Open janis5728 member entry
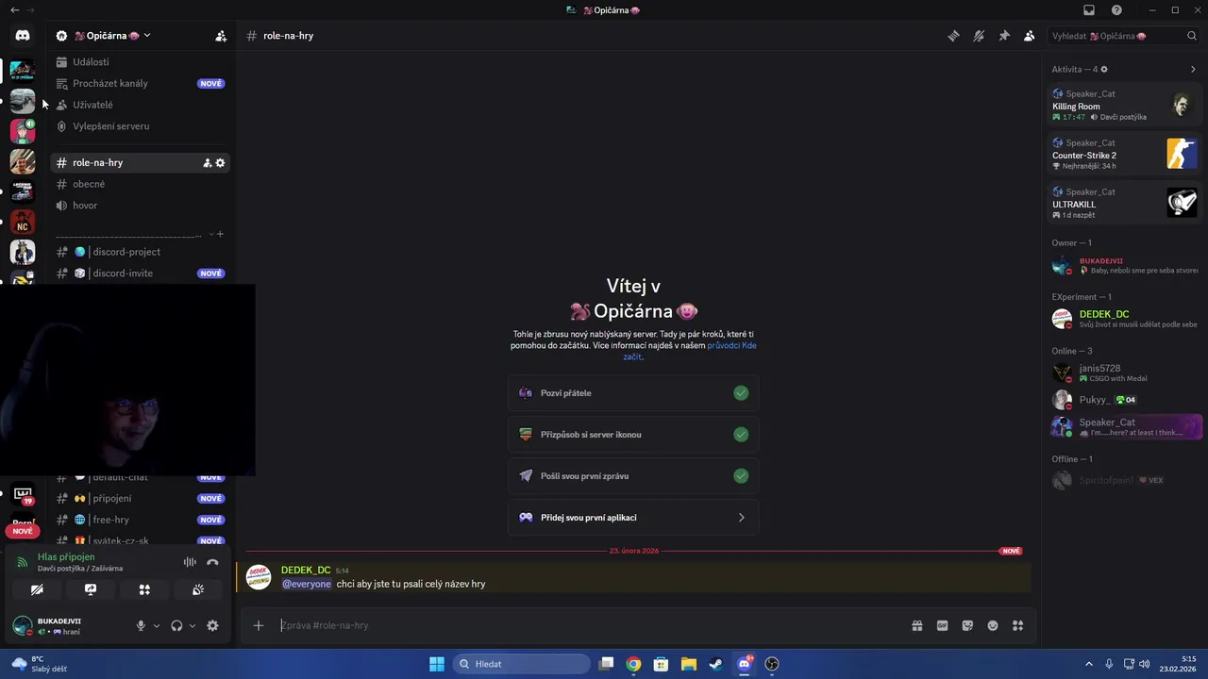Image resolution: width=1208 pixels, height=679 pixels. pyautogui.click(x=1125, y=373)
